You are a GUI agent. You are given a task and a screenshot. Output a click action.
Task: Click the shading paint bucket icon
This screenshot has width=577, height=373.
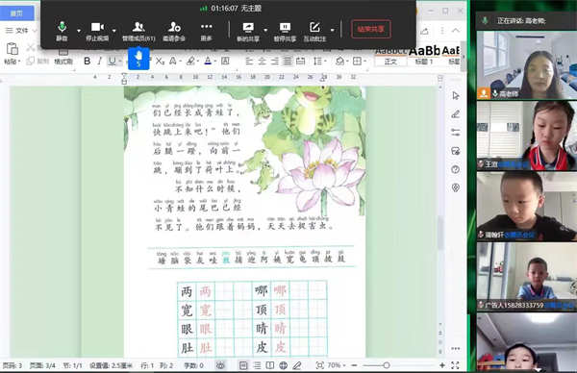click(x=339, y=62)
